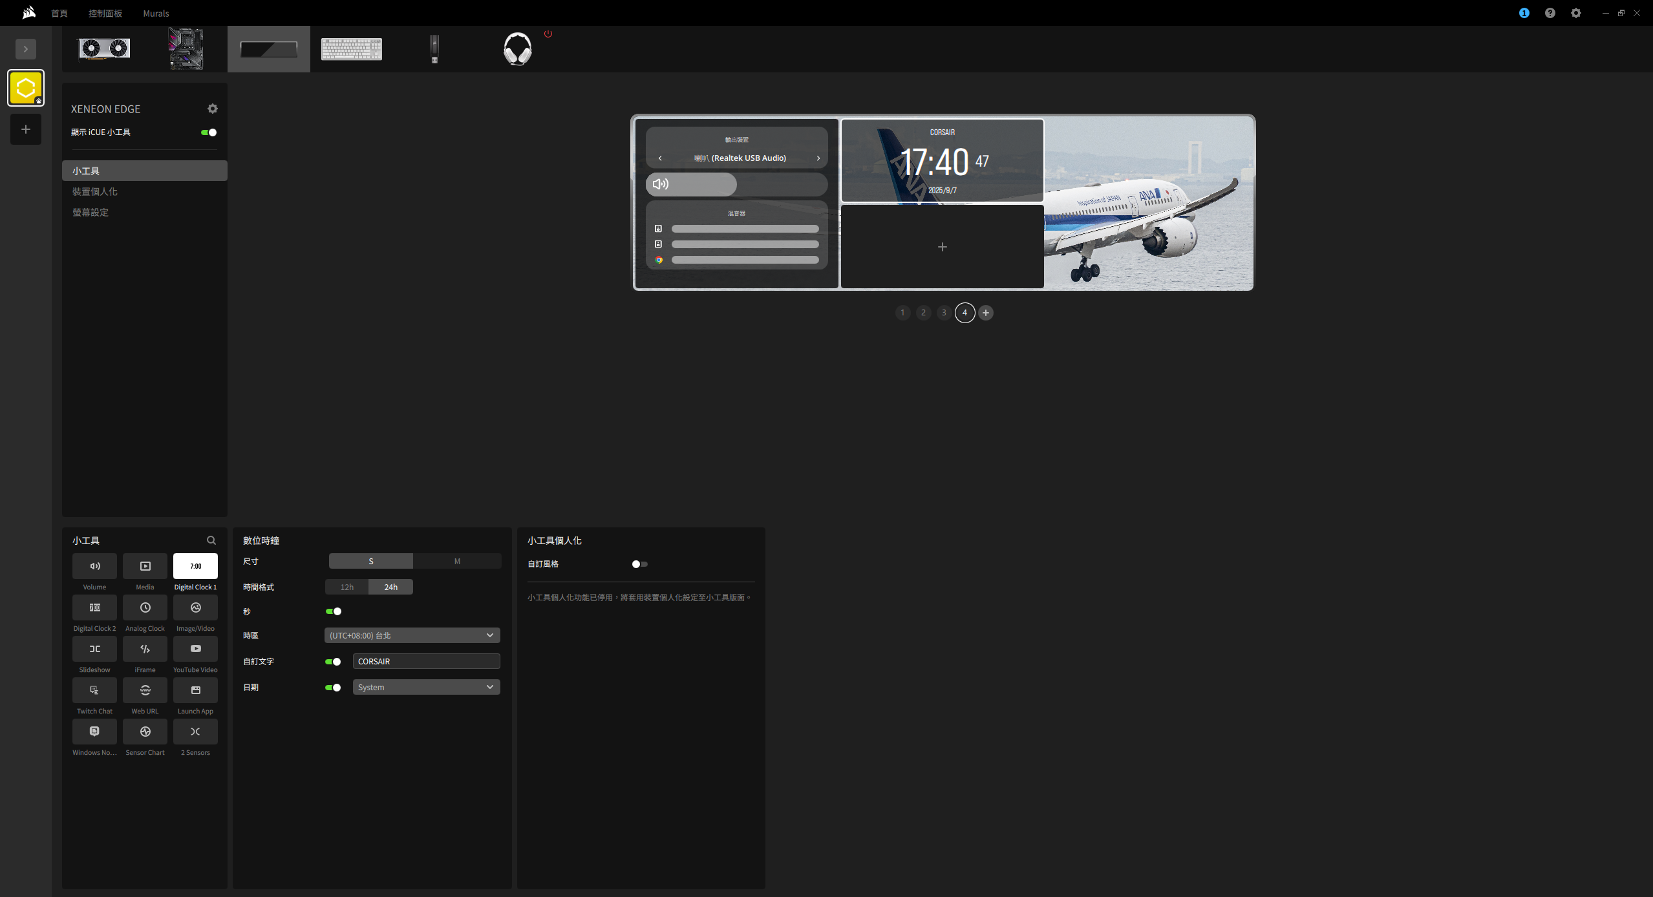Select the Analog Clock widget

tap(145, 607)
